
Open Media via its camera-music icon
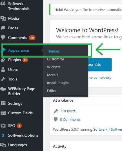[x=3, y=18]
